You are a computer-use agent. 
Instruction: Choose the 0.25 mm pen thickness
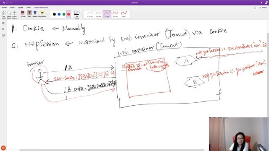click(90, 14)
